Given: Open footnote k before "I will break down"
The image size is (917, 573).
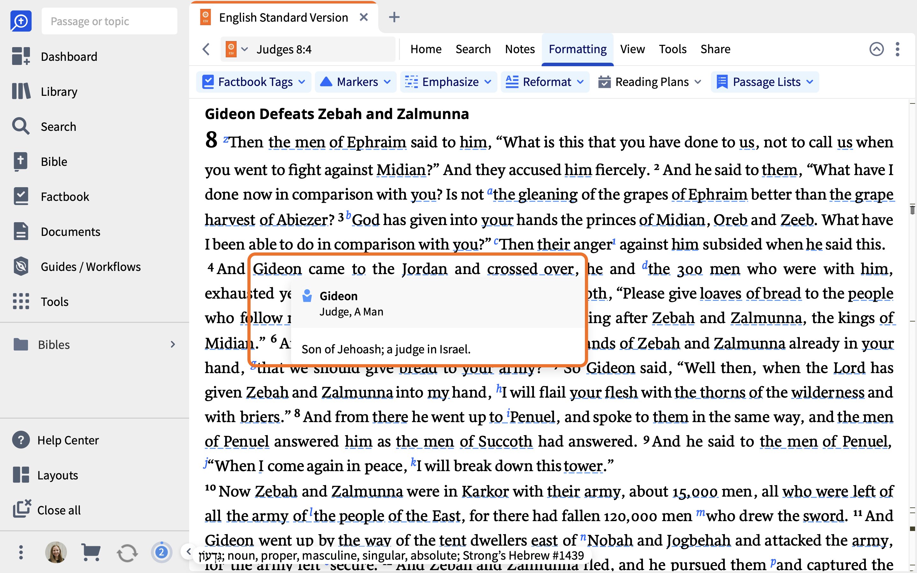Looking at the screenshot, I should click(x=413, y=462).
